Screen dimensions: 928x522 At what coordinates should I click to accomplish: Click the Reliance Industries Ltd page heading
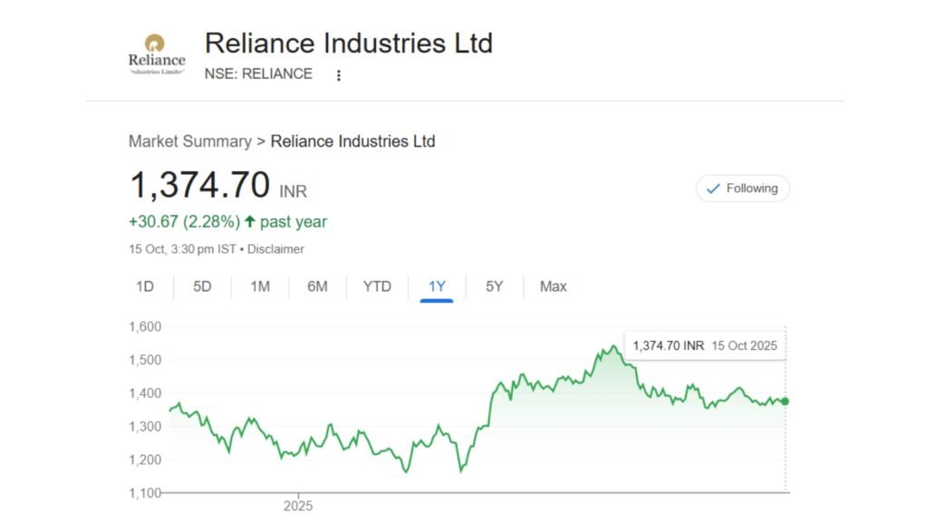348,43
